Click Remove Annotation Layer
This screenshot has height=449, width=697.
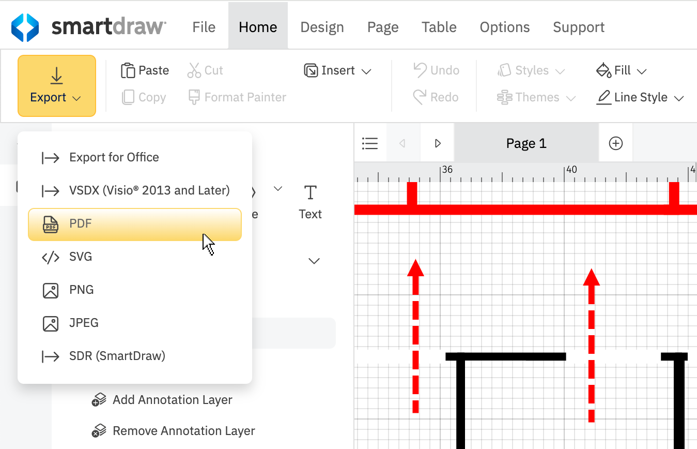184,430
